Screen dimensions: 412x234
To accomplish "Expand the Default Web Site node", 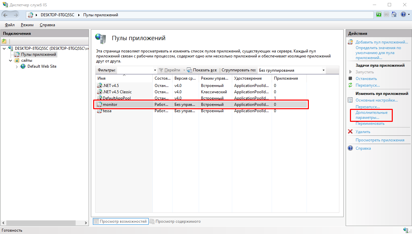I will tap(17, 67).
